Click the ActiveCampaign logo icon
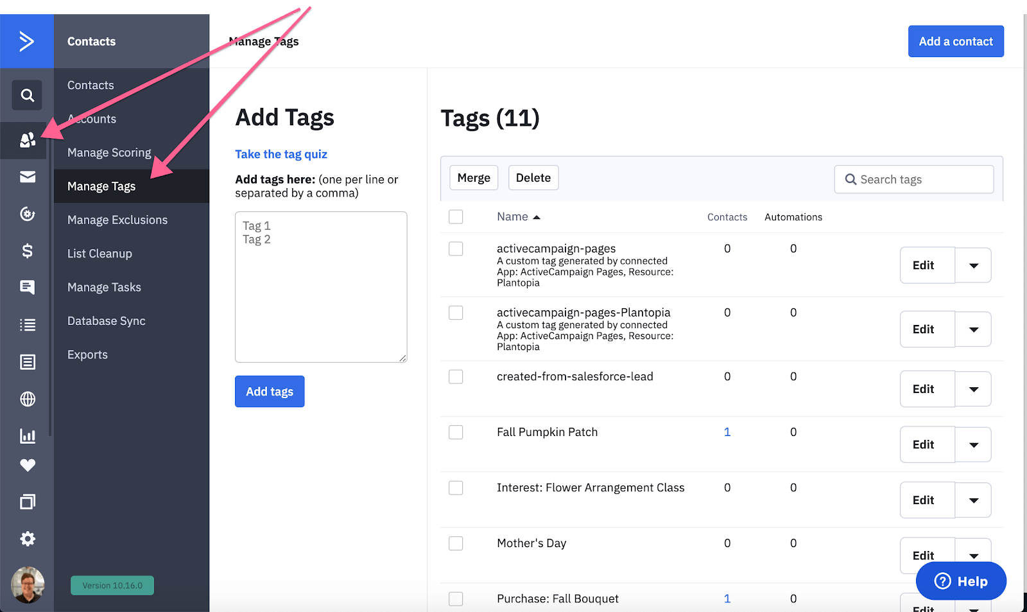1027x612 pixels. pyautogui.click(x=26, y=41)
